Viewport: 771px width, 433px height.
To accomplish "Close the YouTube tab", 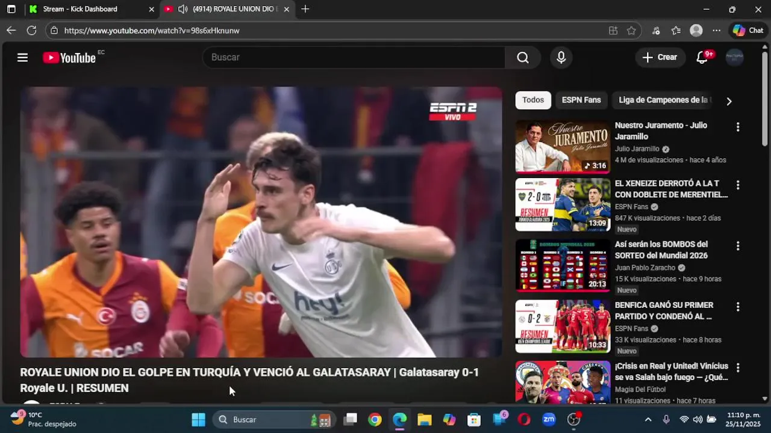I will tap(286, 9).
